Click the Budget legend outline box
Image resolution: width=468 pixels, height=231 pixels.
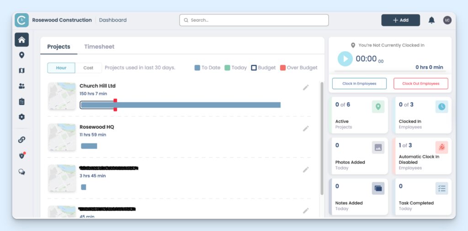pos(254,68)
